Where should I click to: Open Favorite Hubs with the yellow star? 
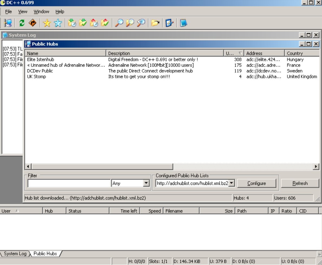47,23
